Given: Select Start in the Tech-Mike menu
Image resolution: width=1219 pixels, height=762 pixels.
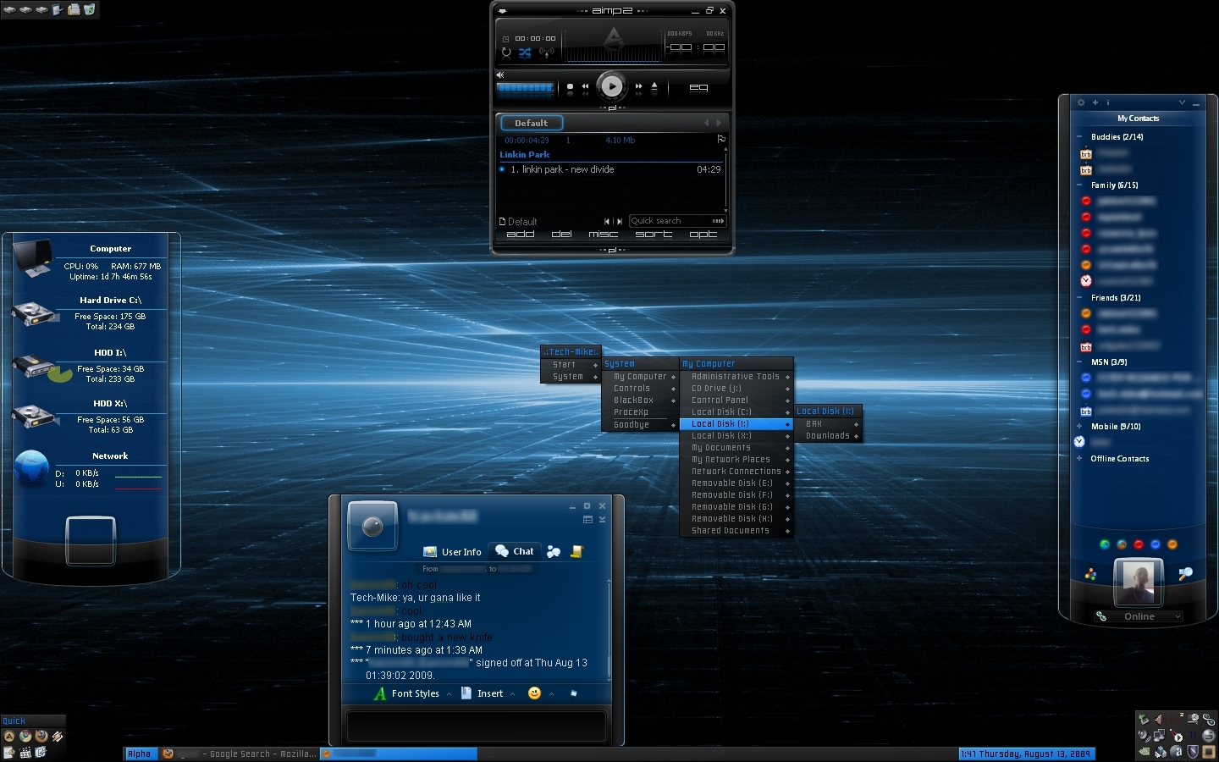Looking at the screenshot, I should click(x=571, y=365).
